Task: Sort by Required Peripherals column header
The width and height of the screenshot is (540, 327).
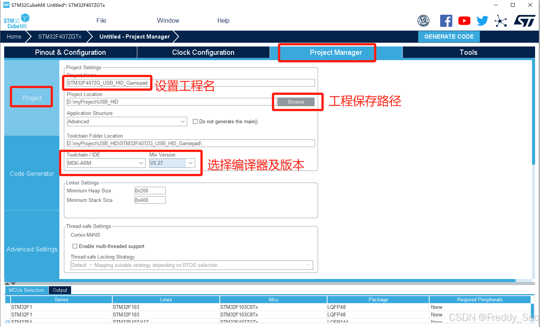Action: click(479, 299)
